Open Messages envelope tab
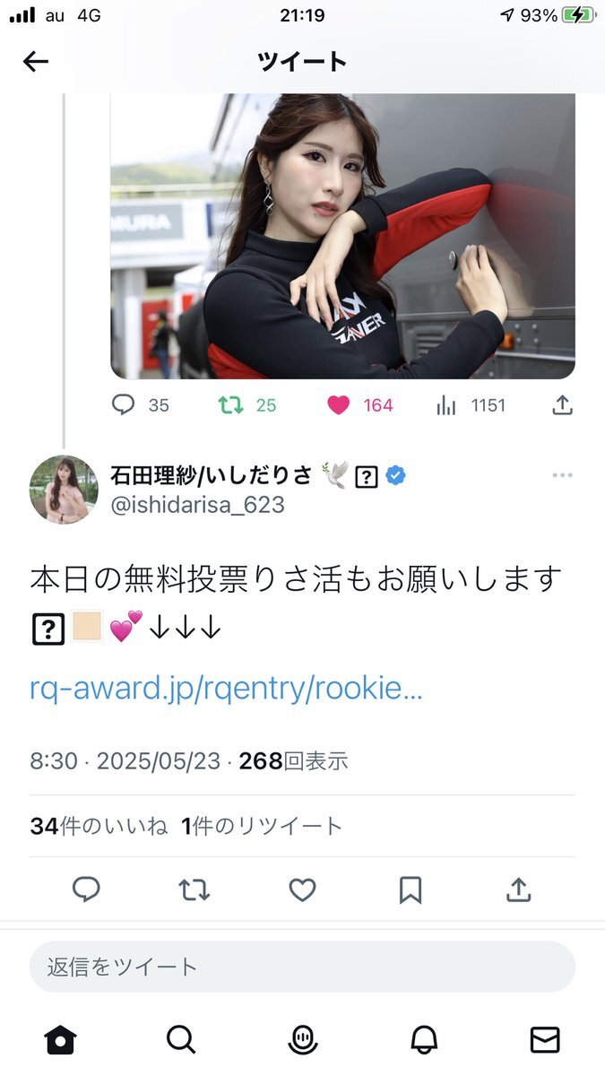 (x=545, y=1039)
